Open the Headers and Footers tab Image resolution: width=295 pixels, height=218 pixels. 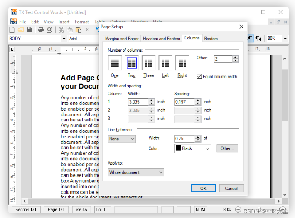[x=161, y=39]
